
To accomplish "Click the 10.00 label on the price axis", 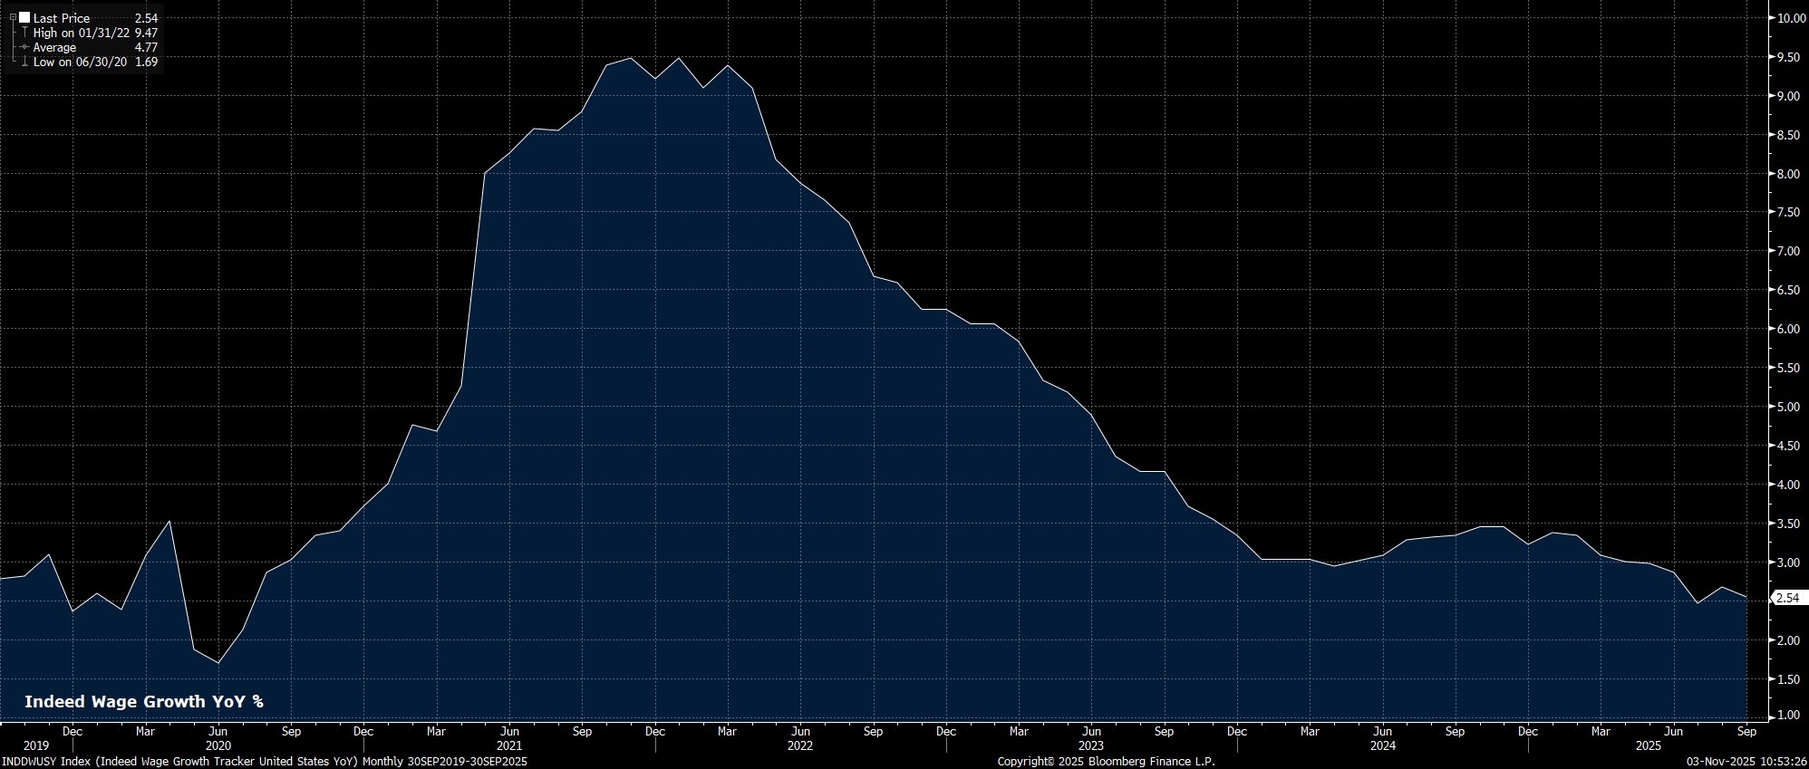I will [x=1786, y=18].
